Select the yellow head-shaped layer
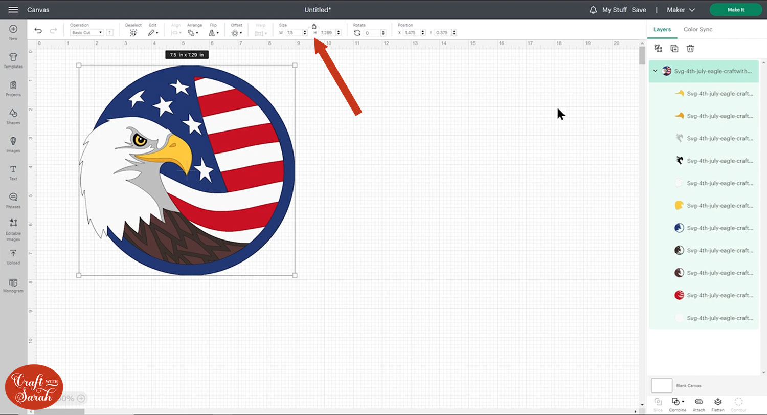This screenshot has width=767, height=415. click(x=704, y=205)
